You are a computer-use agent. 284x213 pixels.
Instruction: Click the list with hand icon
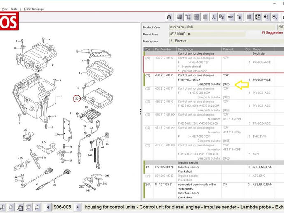pos(266,17)
